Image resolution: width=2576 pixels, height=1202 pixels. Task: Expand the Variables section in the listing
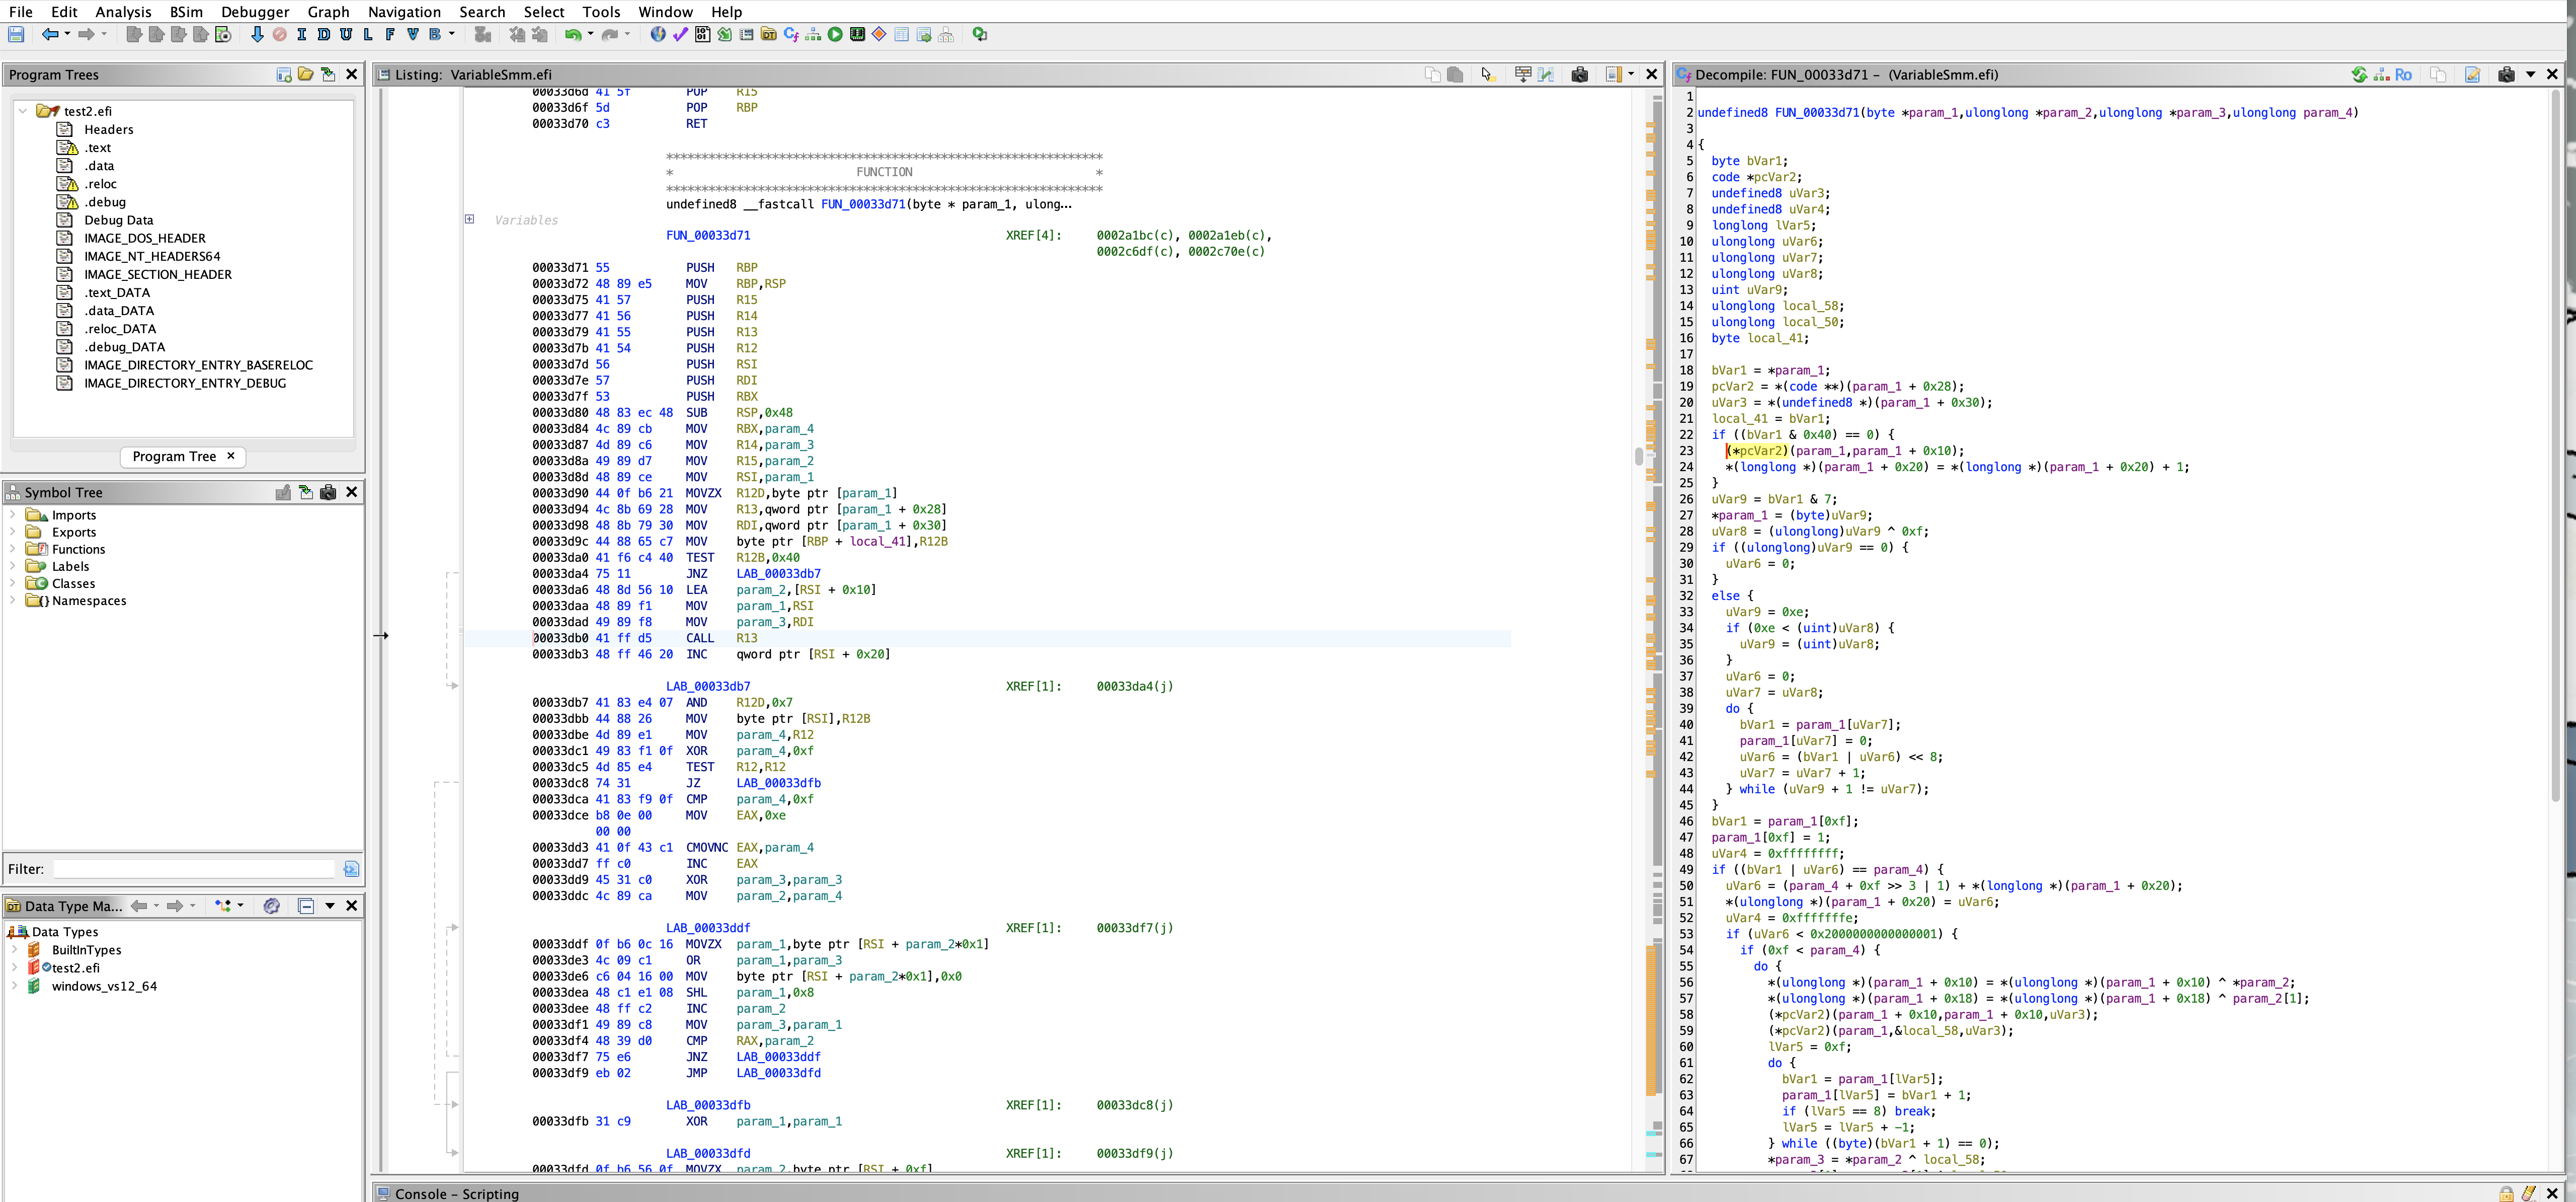(x=469, y=219)
